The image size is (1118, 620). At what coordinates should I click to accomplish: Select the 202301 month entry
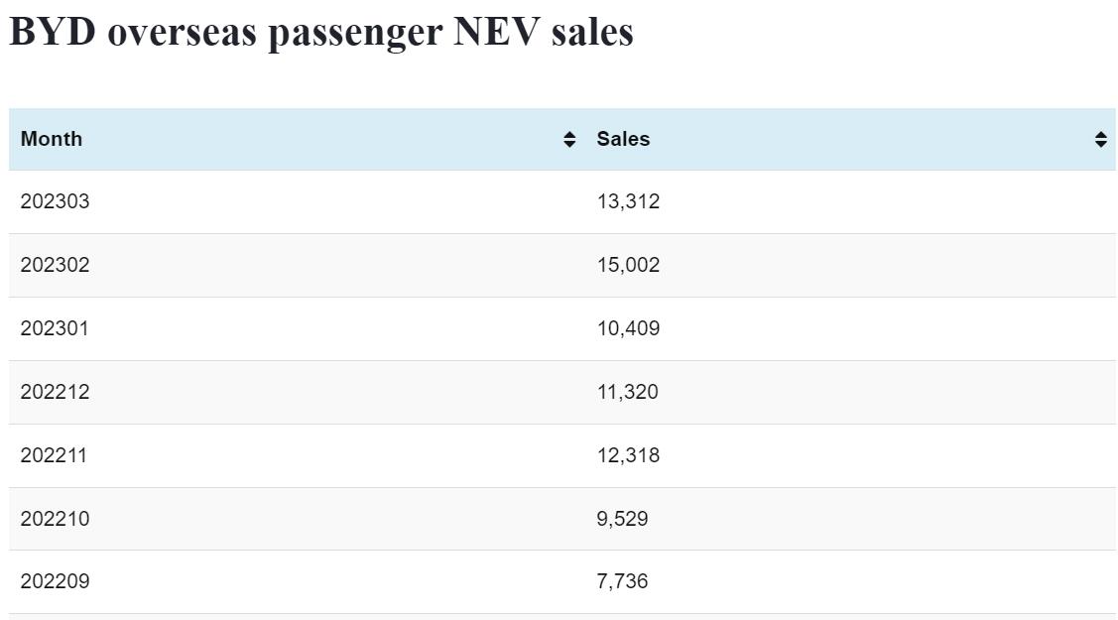[x=55, y=328]
